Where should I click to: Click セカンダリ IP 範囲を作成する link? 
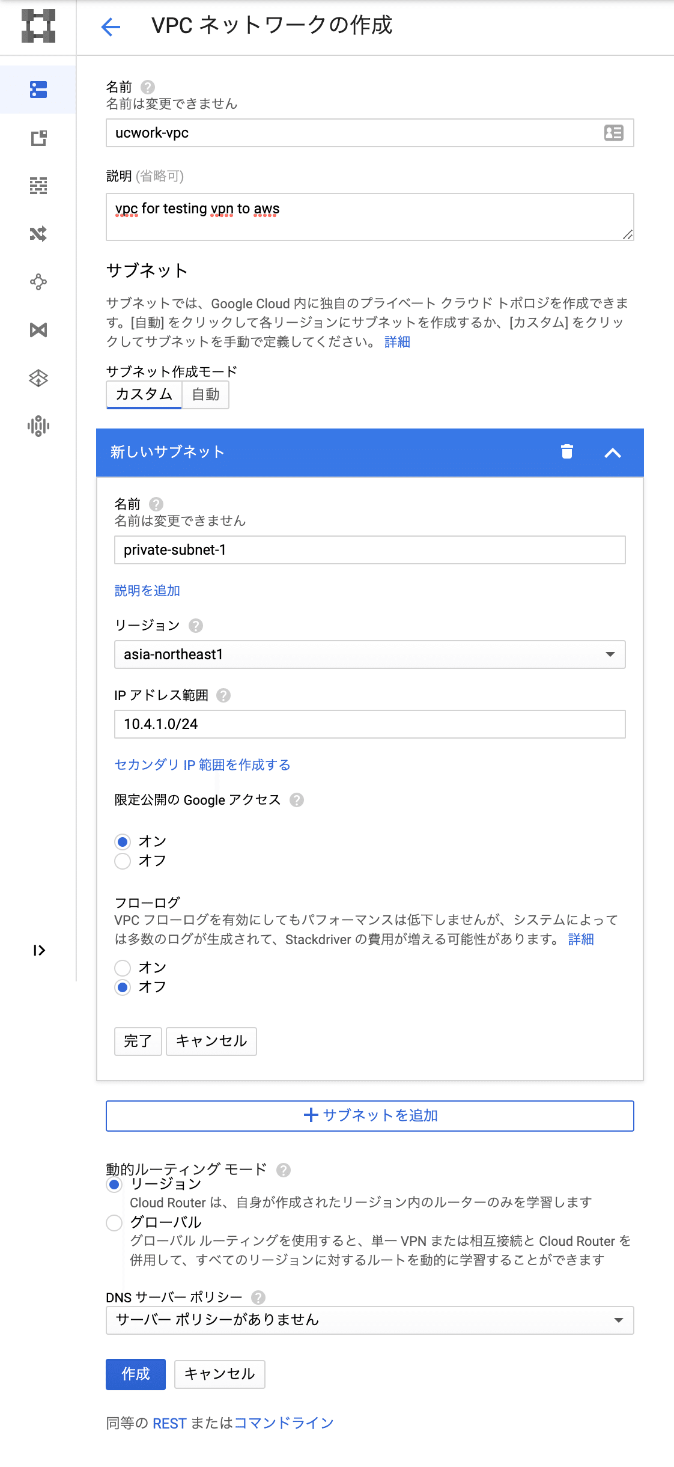[202, 765]
